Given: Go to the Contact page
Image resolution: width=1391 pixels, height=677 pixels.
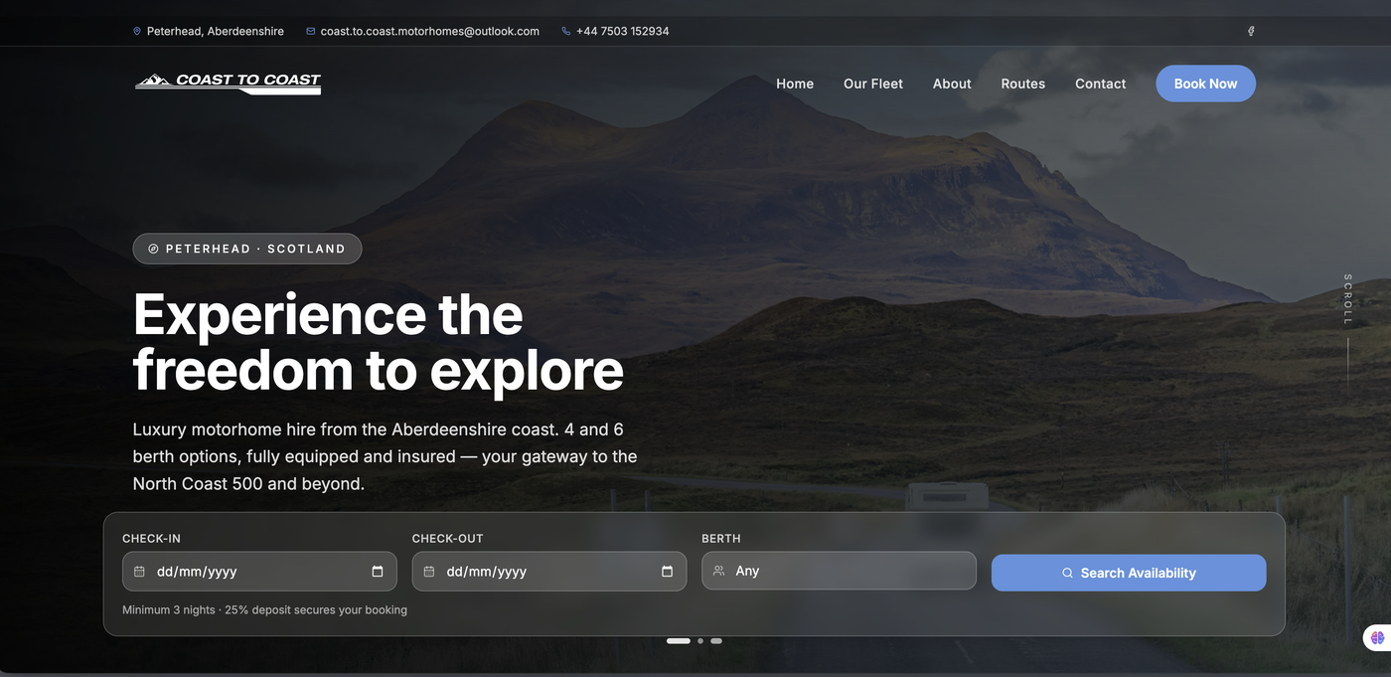Looking at the screenshot, I should pyautogui.click(x=1100, y=84).
